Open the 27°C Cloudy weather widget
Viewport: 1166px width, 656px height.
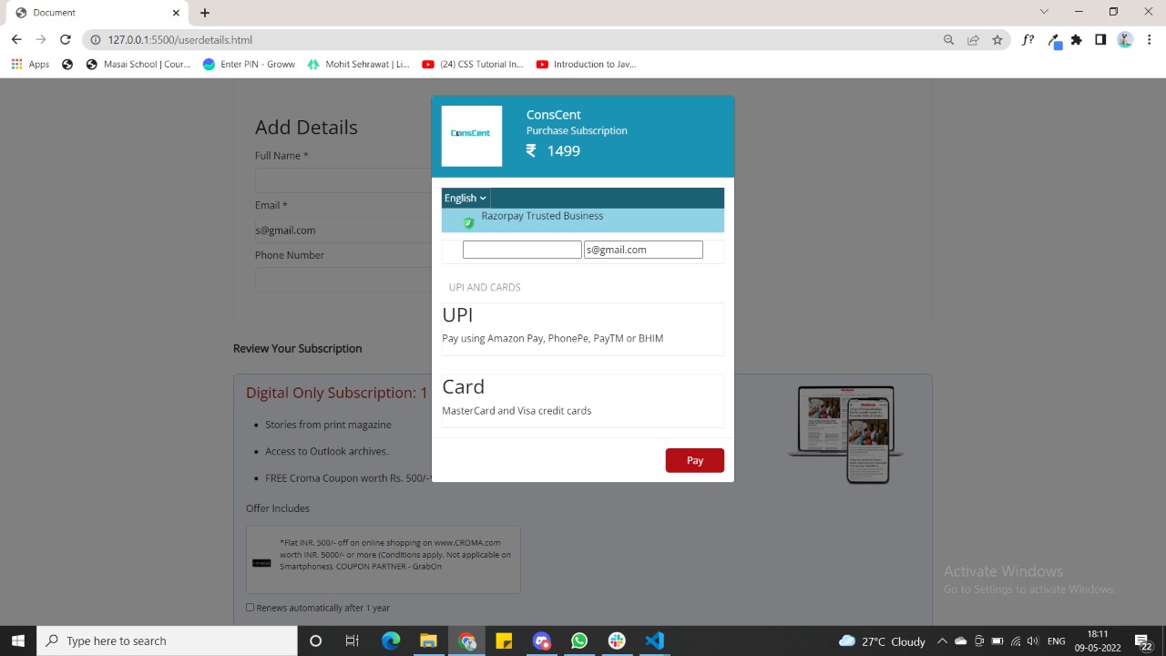pyautogui.click(x=880, y=641)
